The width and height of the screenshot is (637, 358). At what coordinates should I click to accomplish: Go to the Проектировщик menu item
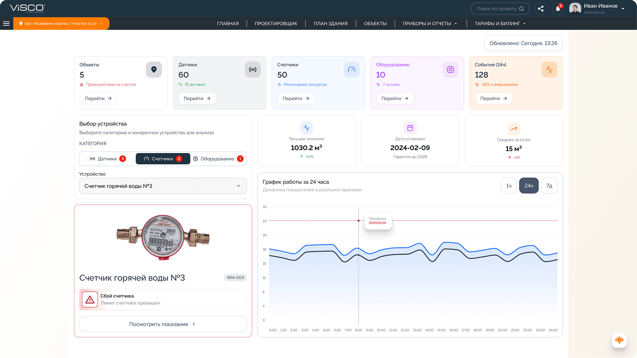276,24
